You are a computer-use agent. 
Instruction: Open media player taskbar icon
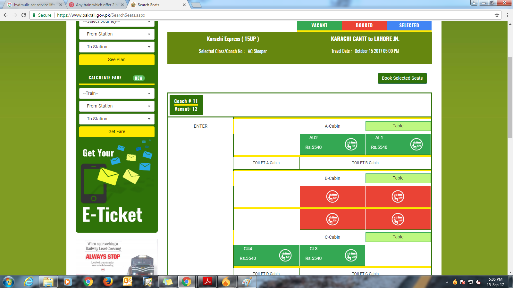click(67, 282)
